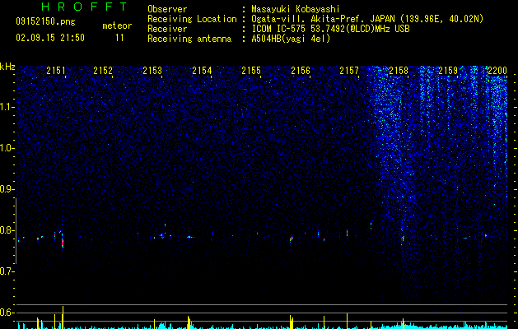Image resolution: width=518 pixels, height=329 pixels.
Task: Select the filename 09152150.png
Action: click(x=45, y=22)
